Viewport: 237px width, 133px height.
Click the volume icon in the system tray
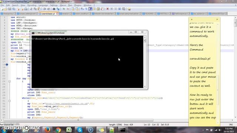tap(220, 130)
